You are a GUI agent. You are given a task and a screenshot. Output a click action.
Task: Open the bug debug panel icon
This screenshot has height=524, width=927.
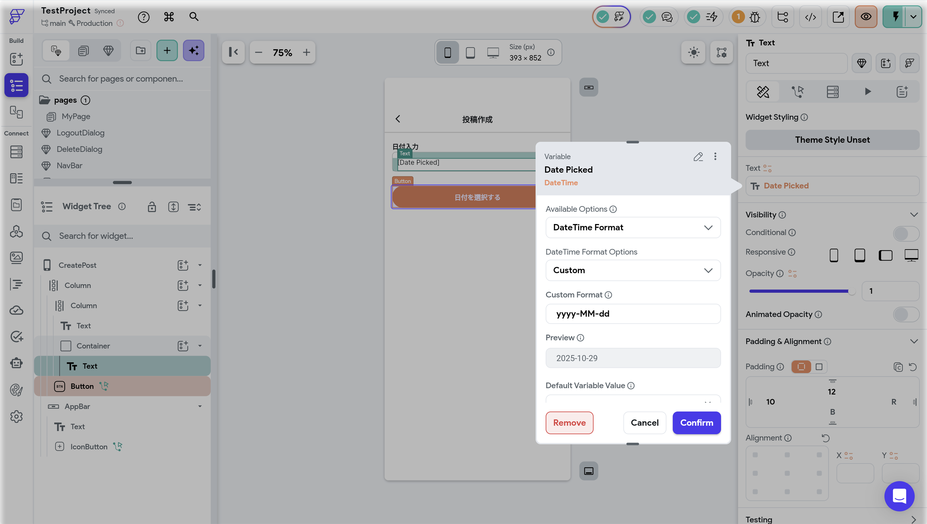[754, 17]
